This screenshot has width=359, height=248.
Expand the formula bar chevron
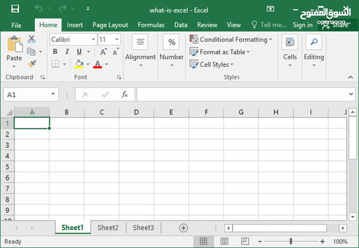click(351, 94)
